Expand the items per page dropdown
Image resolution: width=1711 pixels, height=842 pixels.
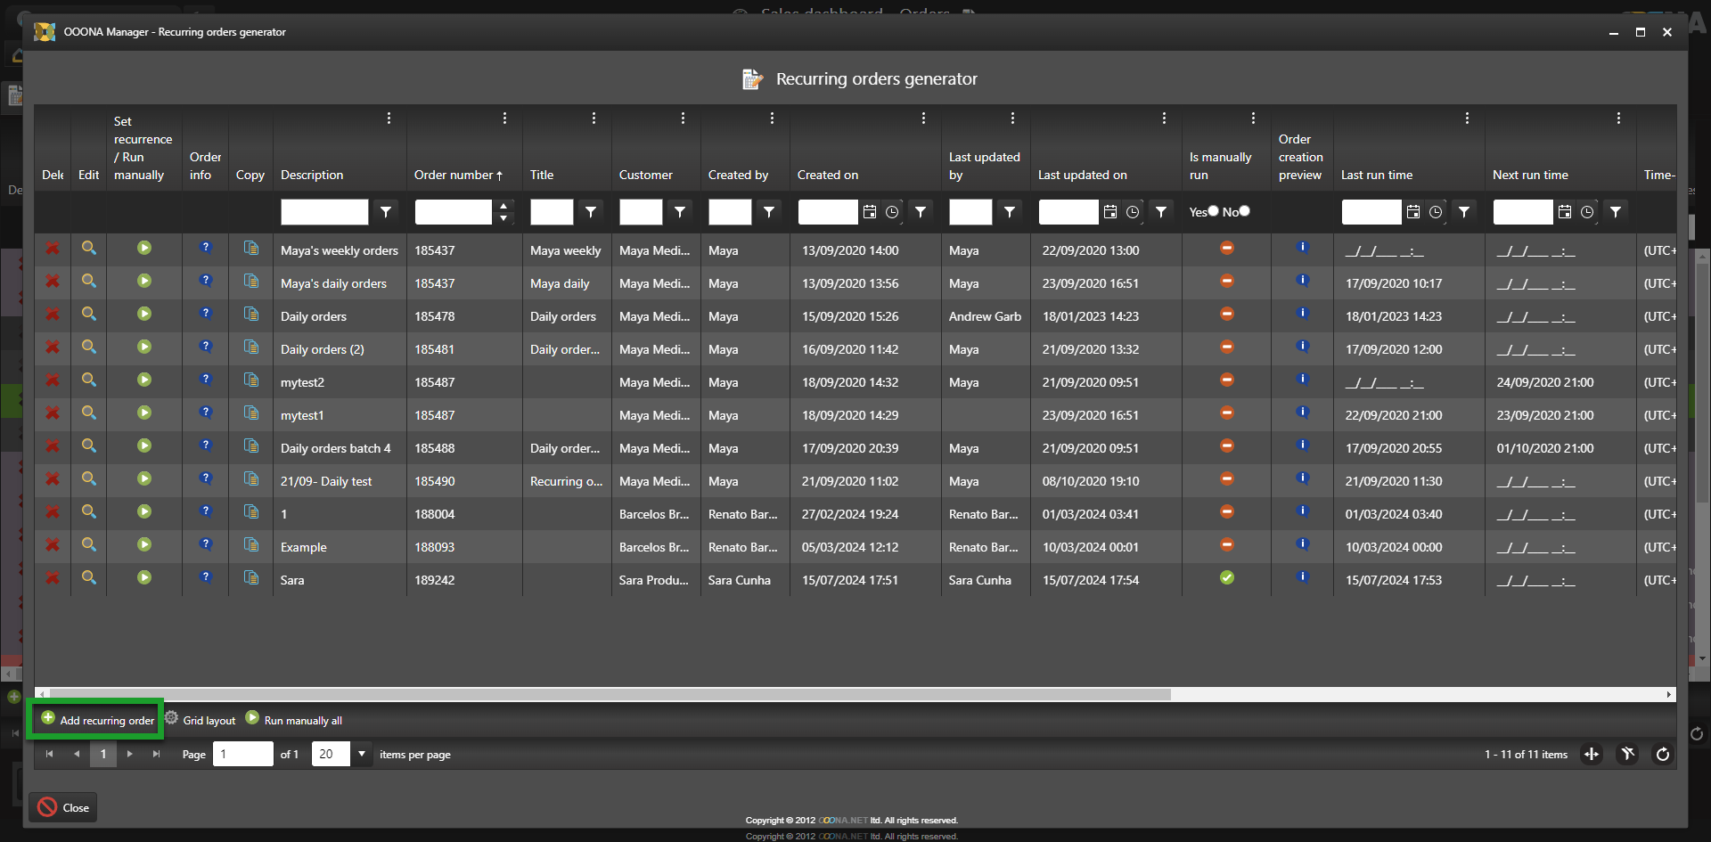(362, 754)
